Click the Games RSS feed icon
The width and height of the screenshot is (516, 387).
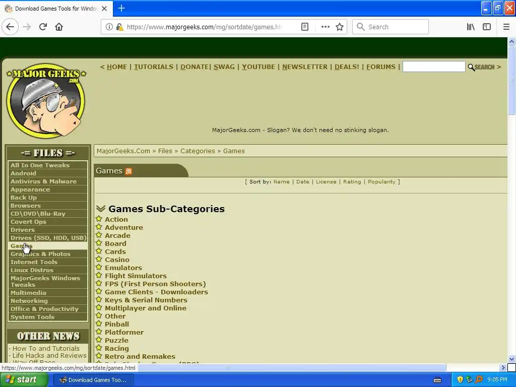tap(128, 171)
